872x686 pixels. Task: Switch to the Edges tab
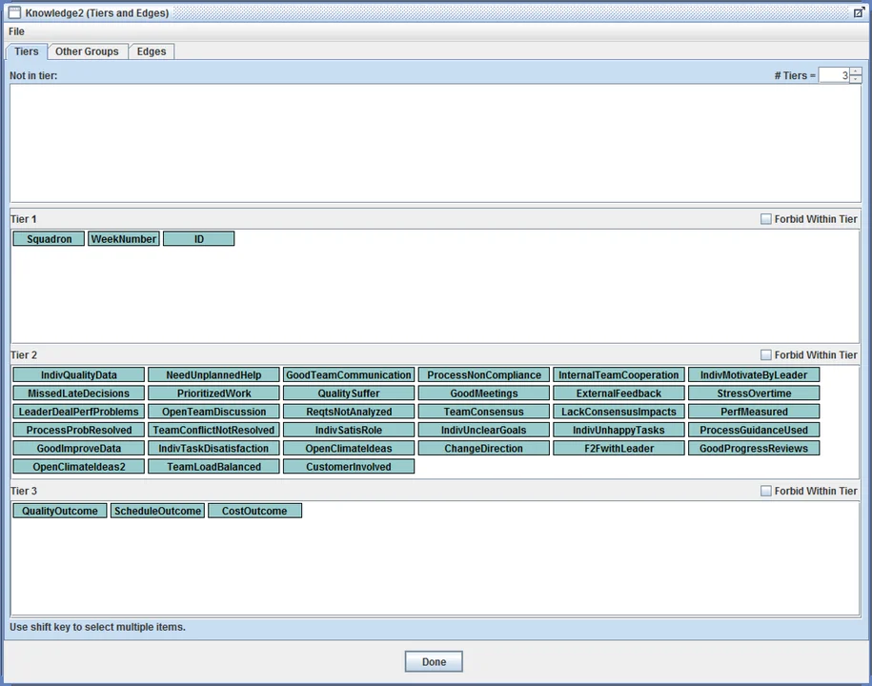tap(151, 51)
